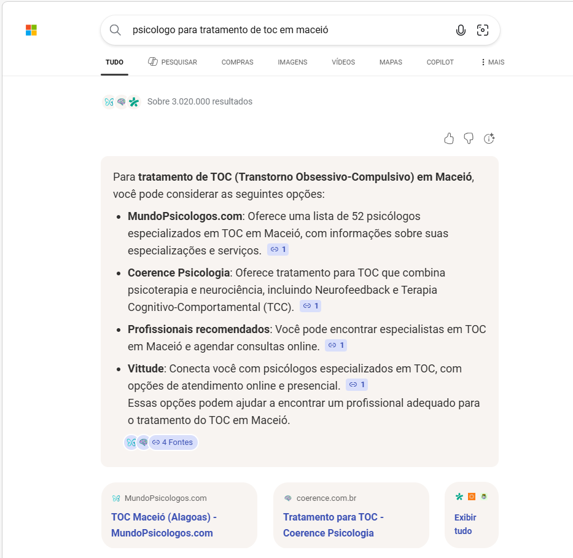Image resolution: width=573 pixels, height=558 pixels.
Task: Switch to the Compras tab
Action: pyautogui.click(x=237, y=62)
